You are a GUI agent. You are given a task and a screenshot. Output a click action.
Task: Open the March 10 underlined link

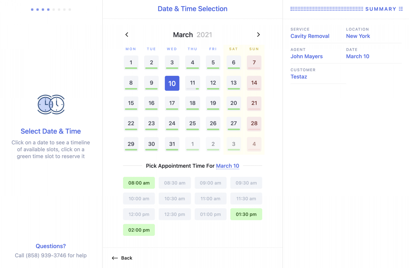tap(227, 166)
